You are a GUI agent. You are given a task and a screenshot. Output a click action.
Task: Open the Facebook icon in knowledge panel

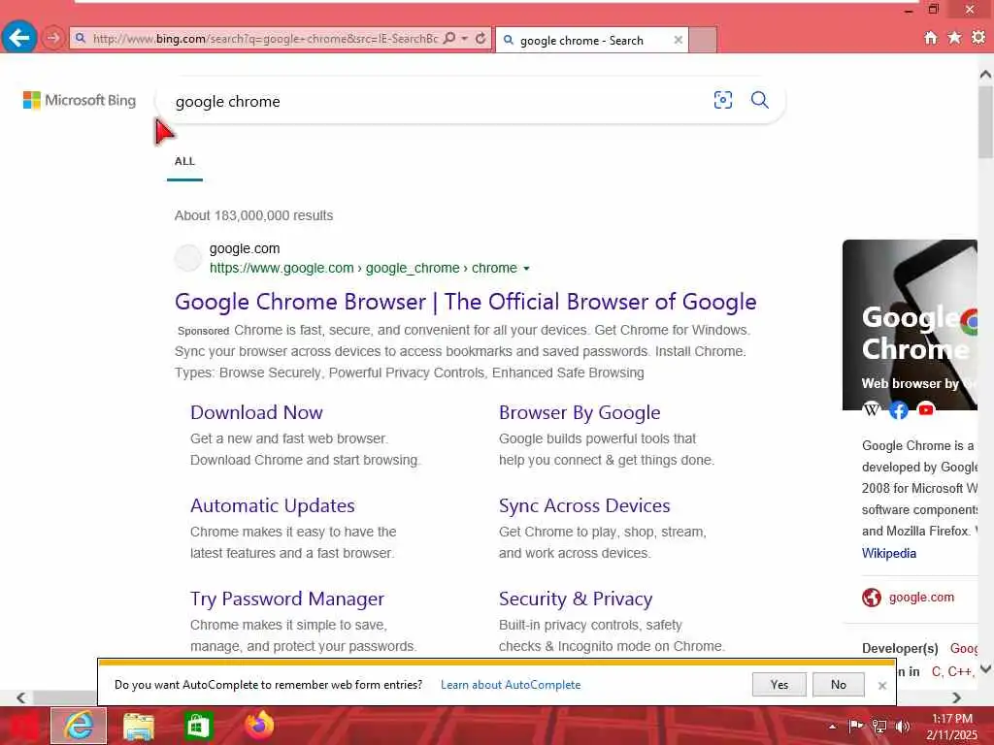(x=898, y=410)
